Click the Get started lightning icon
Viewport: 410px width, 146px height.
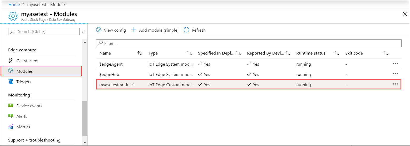[x=11, y=61]
